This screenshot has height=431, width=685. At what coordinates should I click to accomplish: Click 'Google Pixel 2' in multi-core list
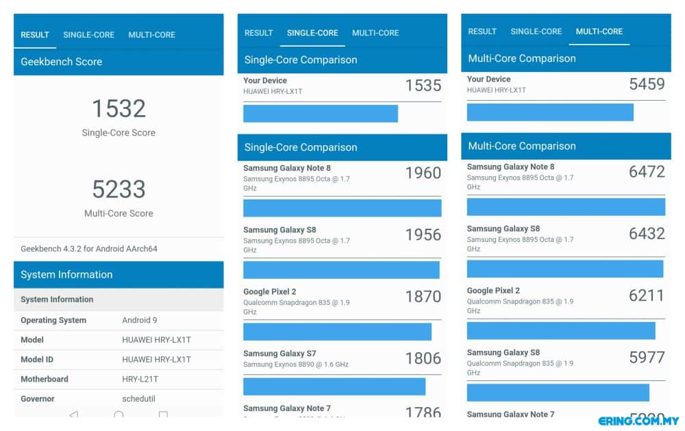click(x=493, y=291)
